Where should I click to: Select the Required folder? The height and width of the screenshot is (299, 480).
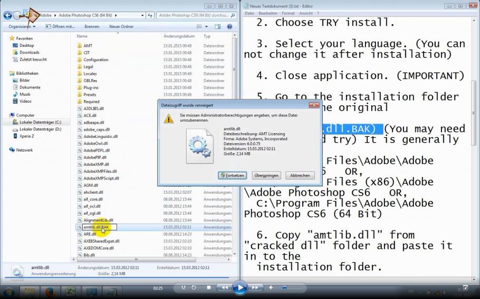click(x=91, y=102)
